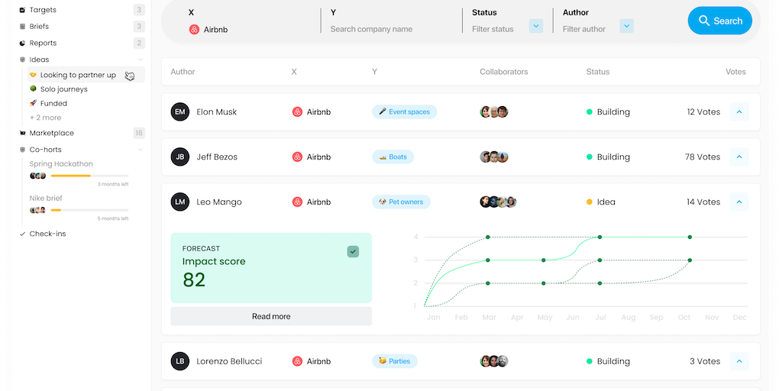The height and width of the screenshot is (391, 782).
Task: Click the LM avatar for Leo Mango
Action: [x=180, y=202]
